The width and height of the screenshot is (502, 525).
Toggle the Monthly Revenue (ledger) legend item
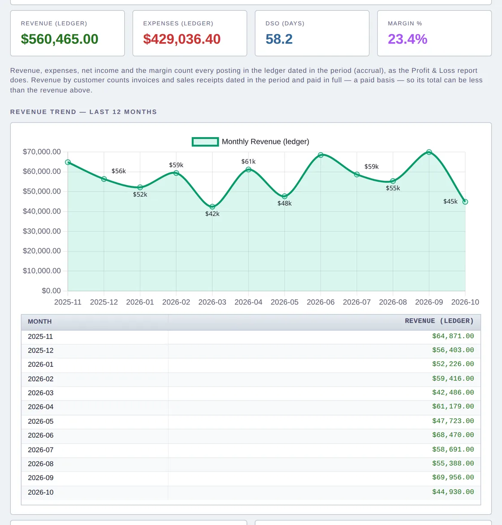pos(251,142)
